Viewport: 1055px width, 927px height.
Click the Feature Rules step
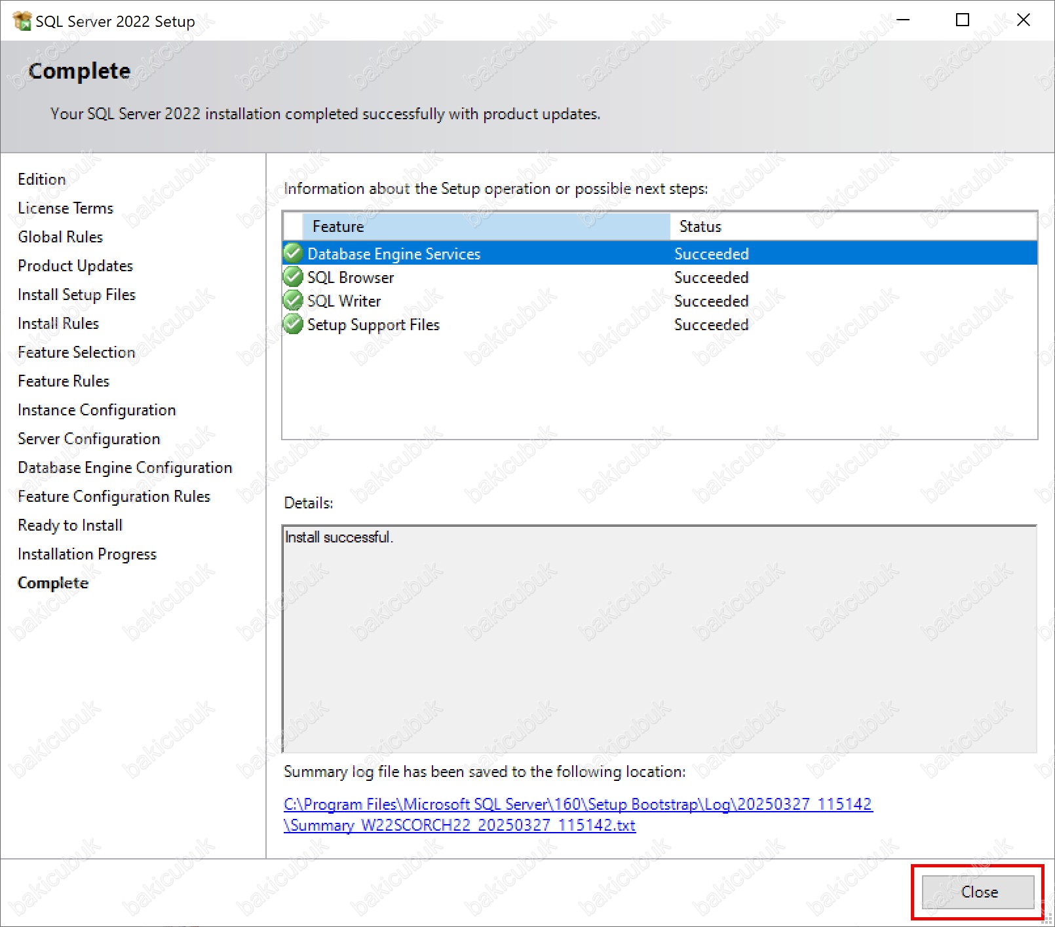pyautogui.click(x=64, y=381)
